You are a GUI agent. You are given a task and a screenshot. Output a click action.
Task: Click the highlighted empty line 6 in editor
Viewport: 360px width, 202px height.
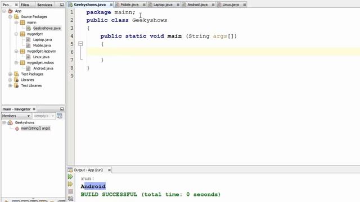223,52
